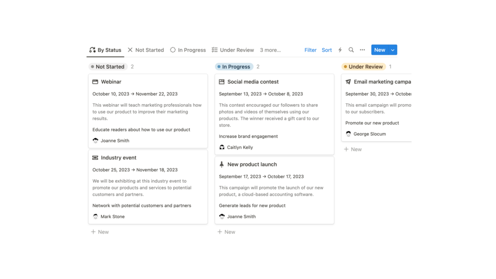The width and height of the screenshot is (496, 279).
Task: Click 'Promote our new product' goal text
Action: click(372, 123)
